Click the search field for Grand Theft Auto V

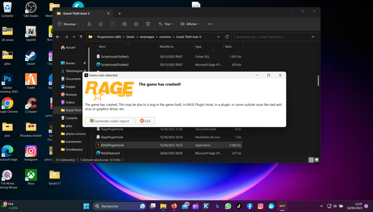point(272,37)
